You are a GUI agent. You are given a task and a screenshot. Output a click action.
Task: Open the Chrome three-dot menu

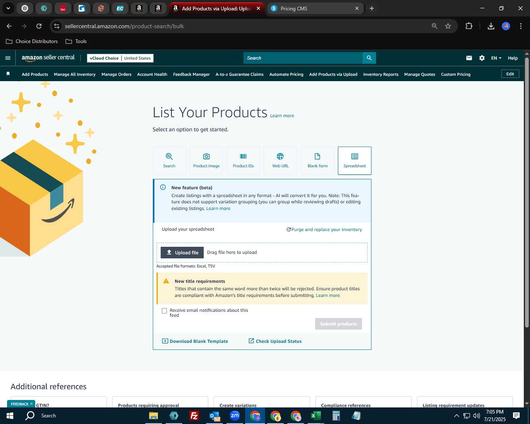[x=520, y=26]
